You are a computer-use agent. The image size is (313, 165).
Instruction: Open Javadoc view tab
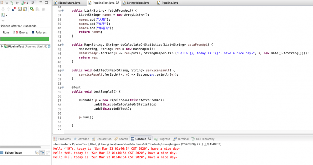pyautogui.click(x=81, y=139)
